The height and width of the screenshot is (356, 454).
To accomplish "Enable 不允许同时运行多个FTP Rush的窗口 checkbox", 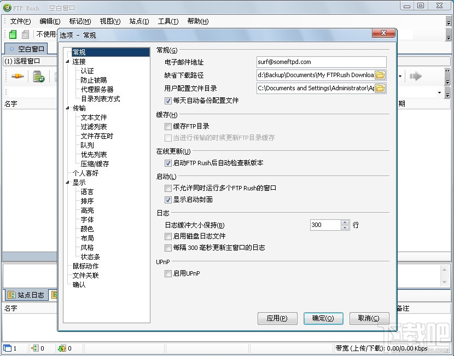I will point(168,189).
